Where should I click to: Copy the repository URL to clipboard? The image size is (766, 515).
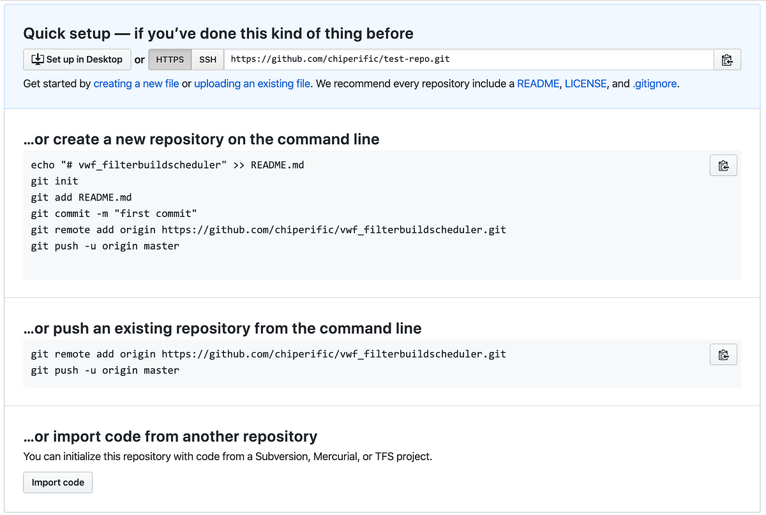coord(726,59)
